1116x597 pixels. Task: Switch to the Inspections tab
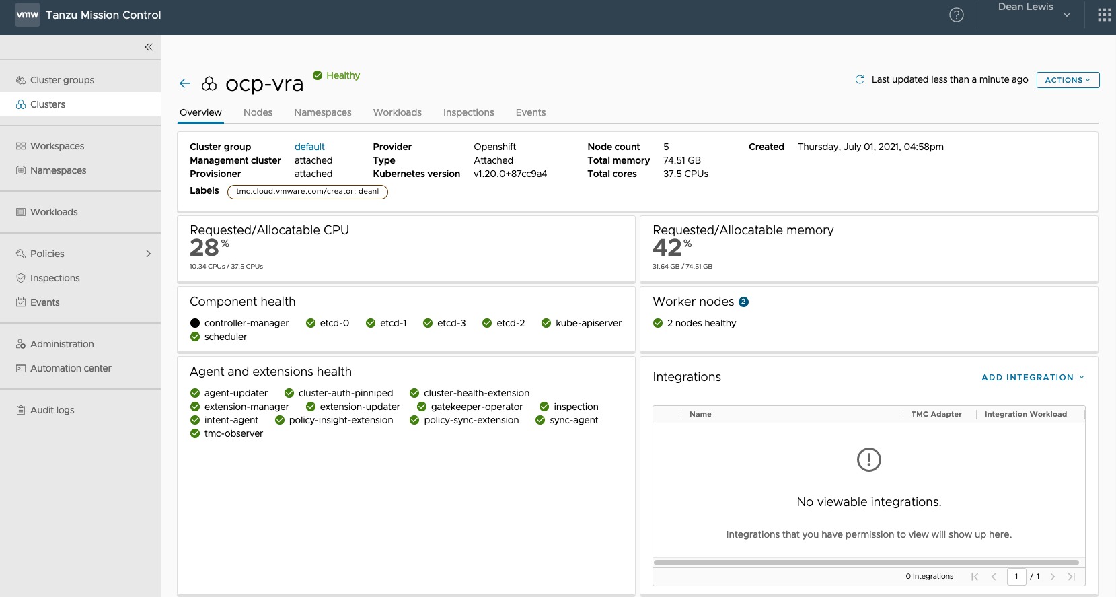(469, 112)
